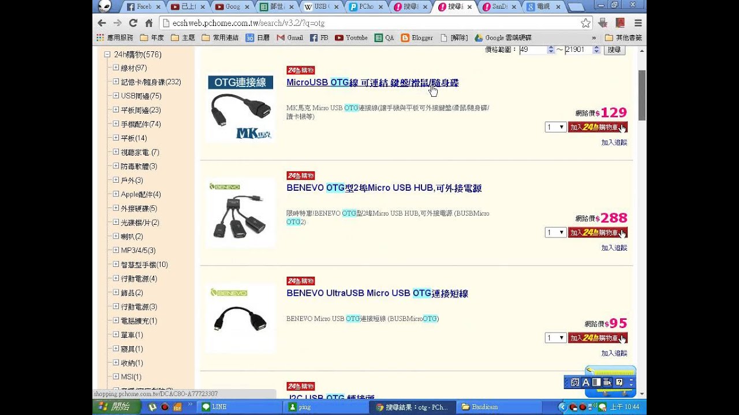Click the 搜尋 price range search button
Screen dimensions: 739x415
pyautogui.click(x=614, y=50)
